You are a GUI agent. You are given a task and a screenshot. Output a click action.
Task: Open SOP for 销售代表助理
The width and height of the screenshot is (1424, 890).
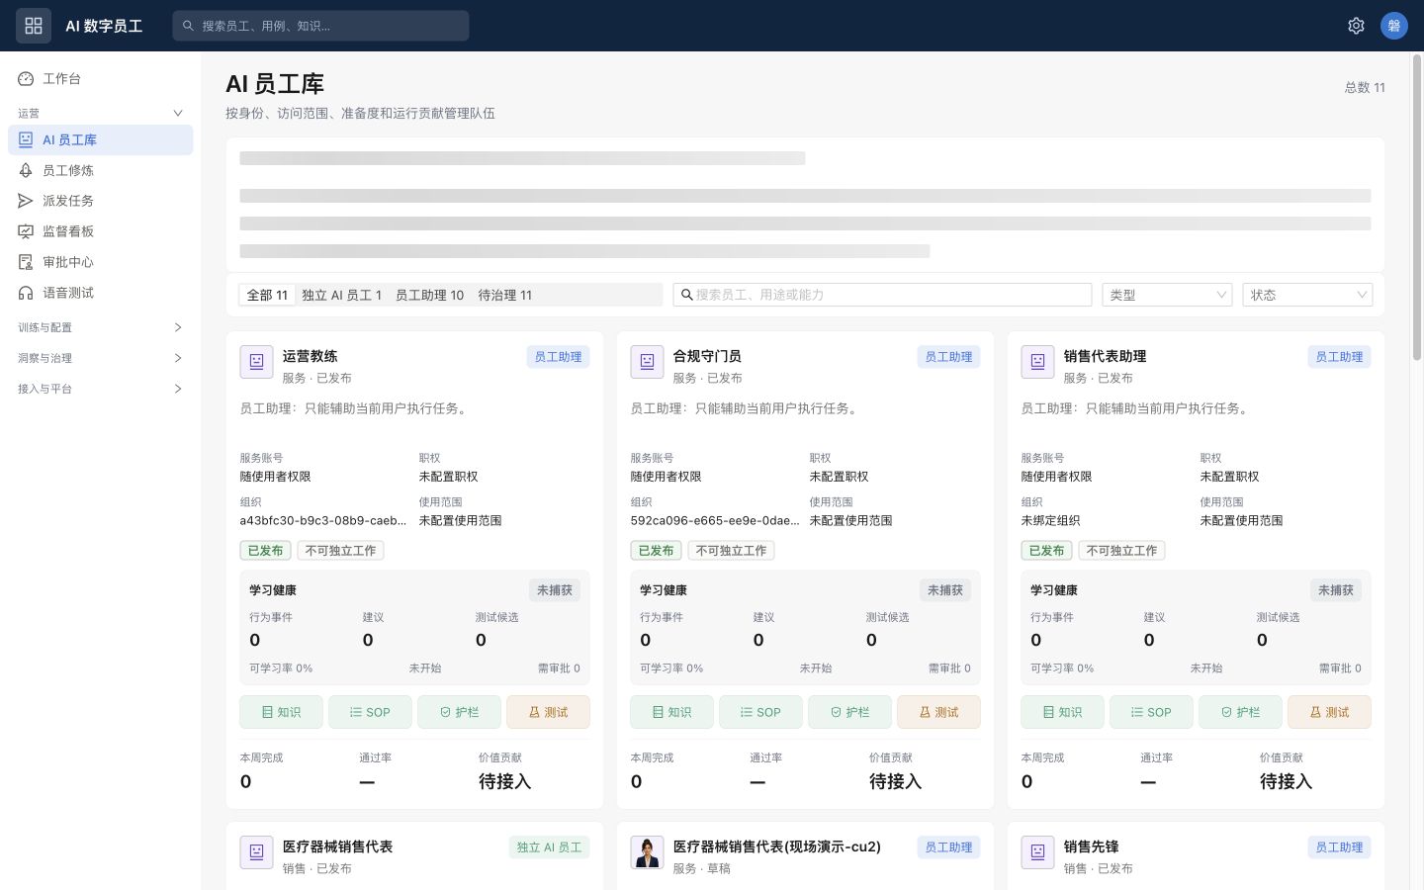pos(1151,712)
